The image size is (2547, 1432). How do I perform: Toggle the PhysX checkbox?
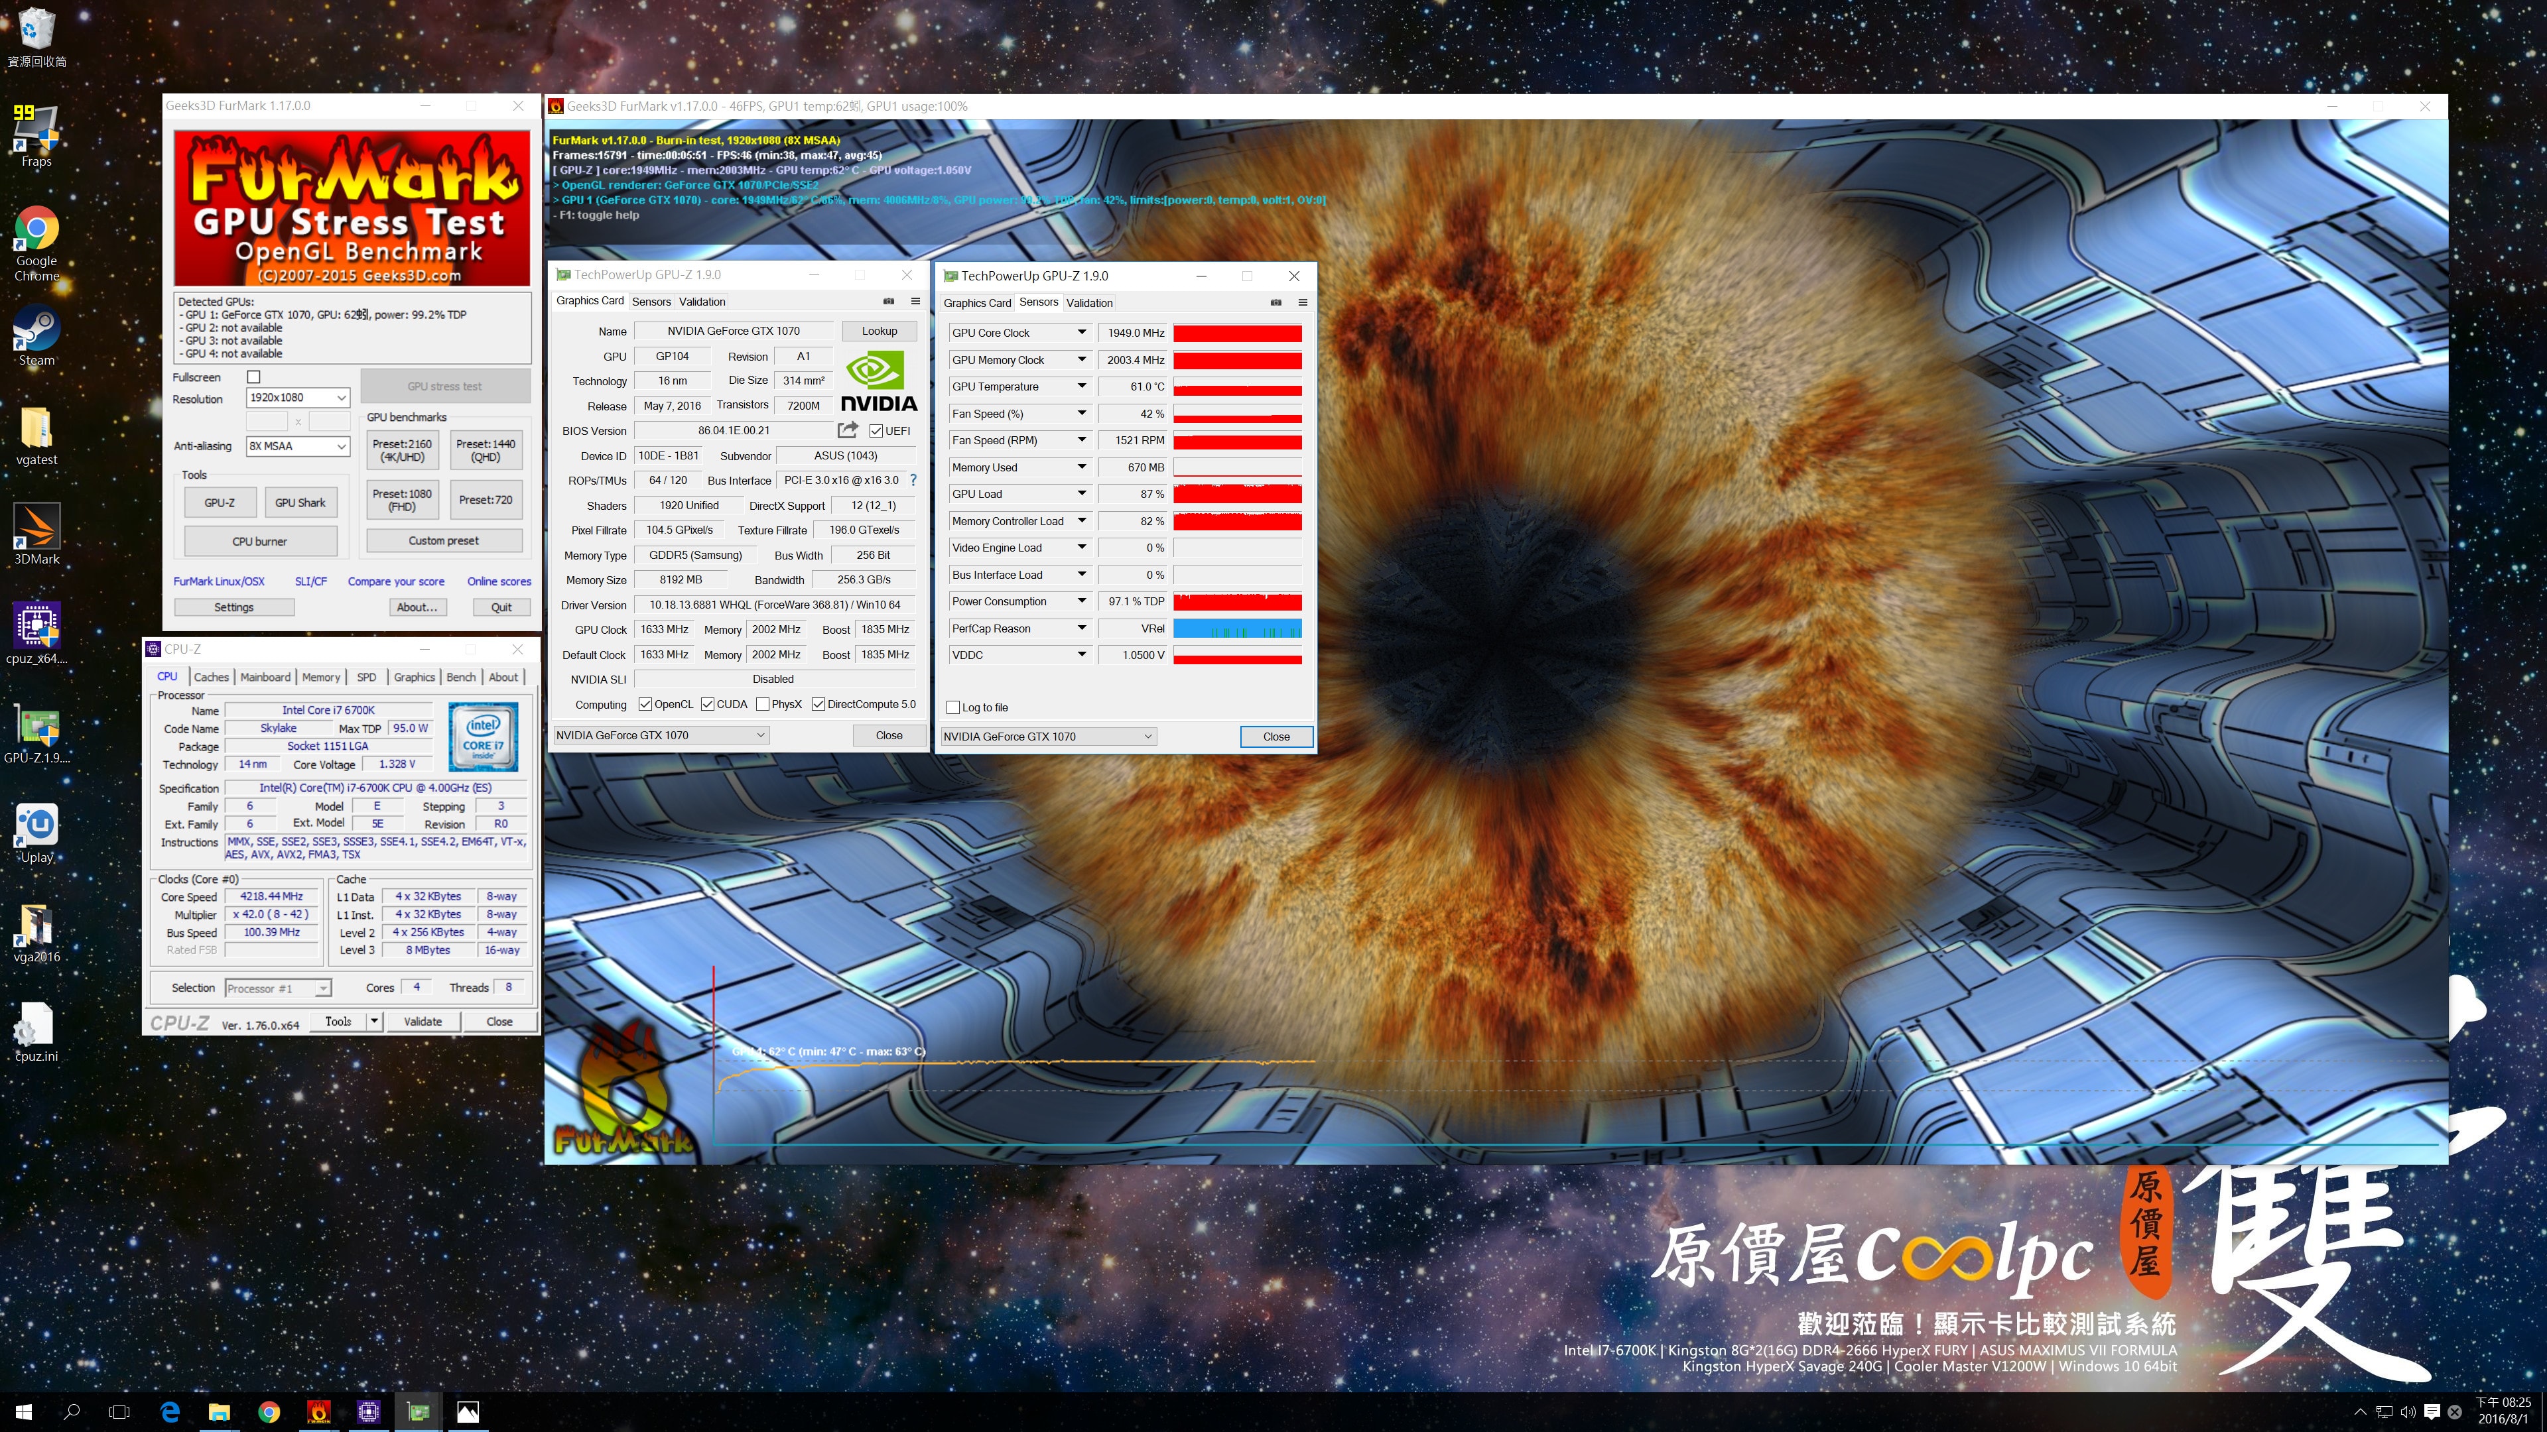pyautogui.click(x=762, y=705)
